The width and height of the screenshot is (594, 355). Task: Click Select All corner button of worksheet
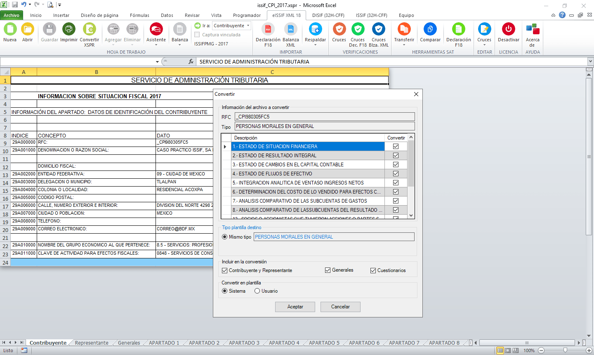(x=5, y=72)
